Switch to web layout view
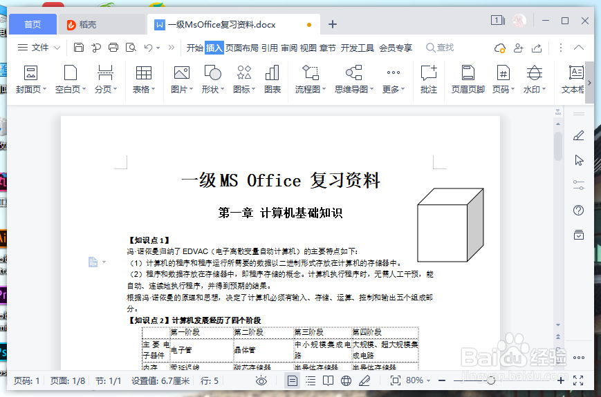601x397 pixels. (x=346, y=380)
